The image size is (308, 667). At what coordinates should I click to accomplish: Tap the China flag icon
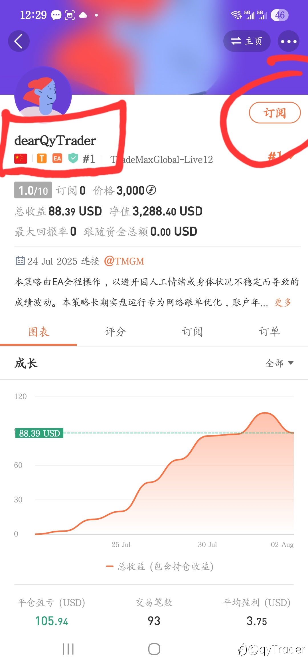21,158
